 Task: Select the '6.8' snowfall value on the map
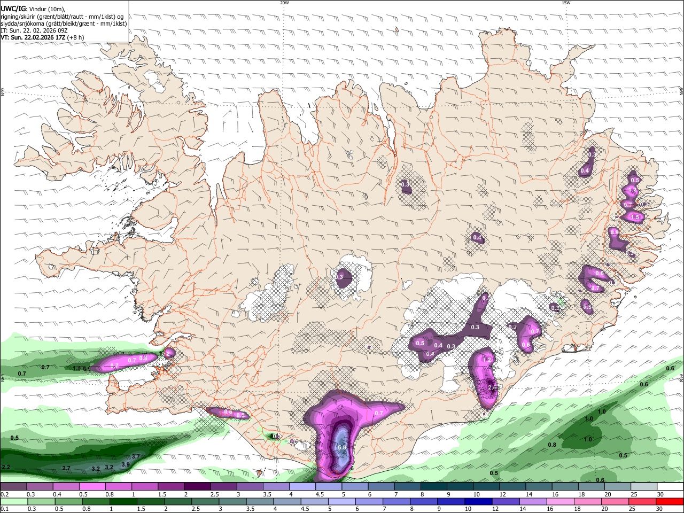(343, 447)
